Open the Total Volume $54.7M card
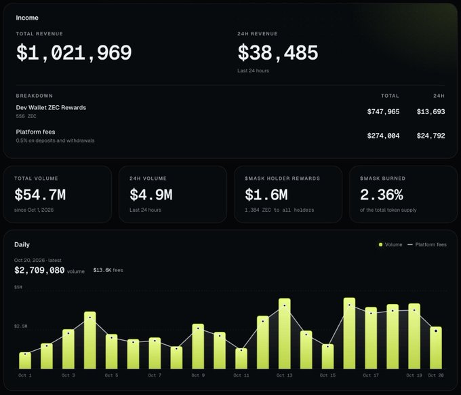The width and height of the screenshot is (461, 395). pos(58,194)
